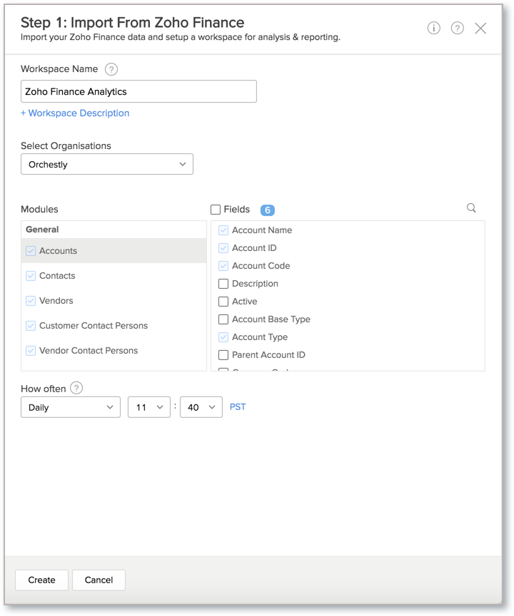Disable the Contacts module checkbox
This screenshot has width=514, height=616.
point(31,276)
